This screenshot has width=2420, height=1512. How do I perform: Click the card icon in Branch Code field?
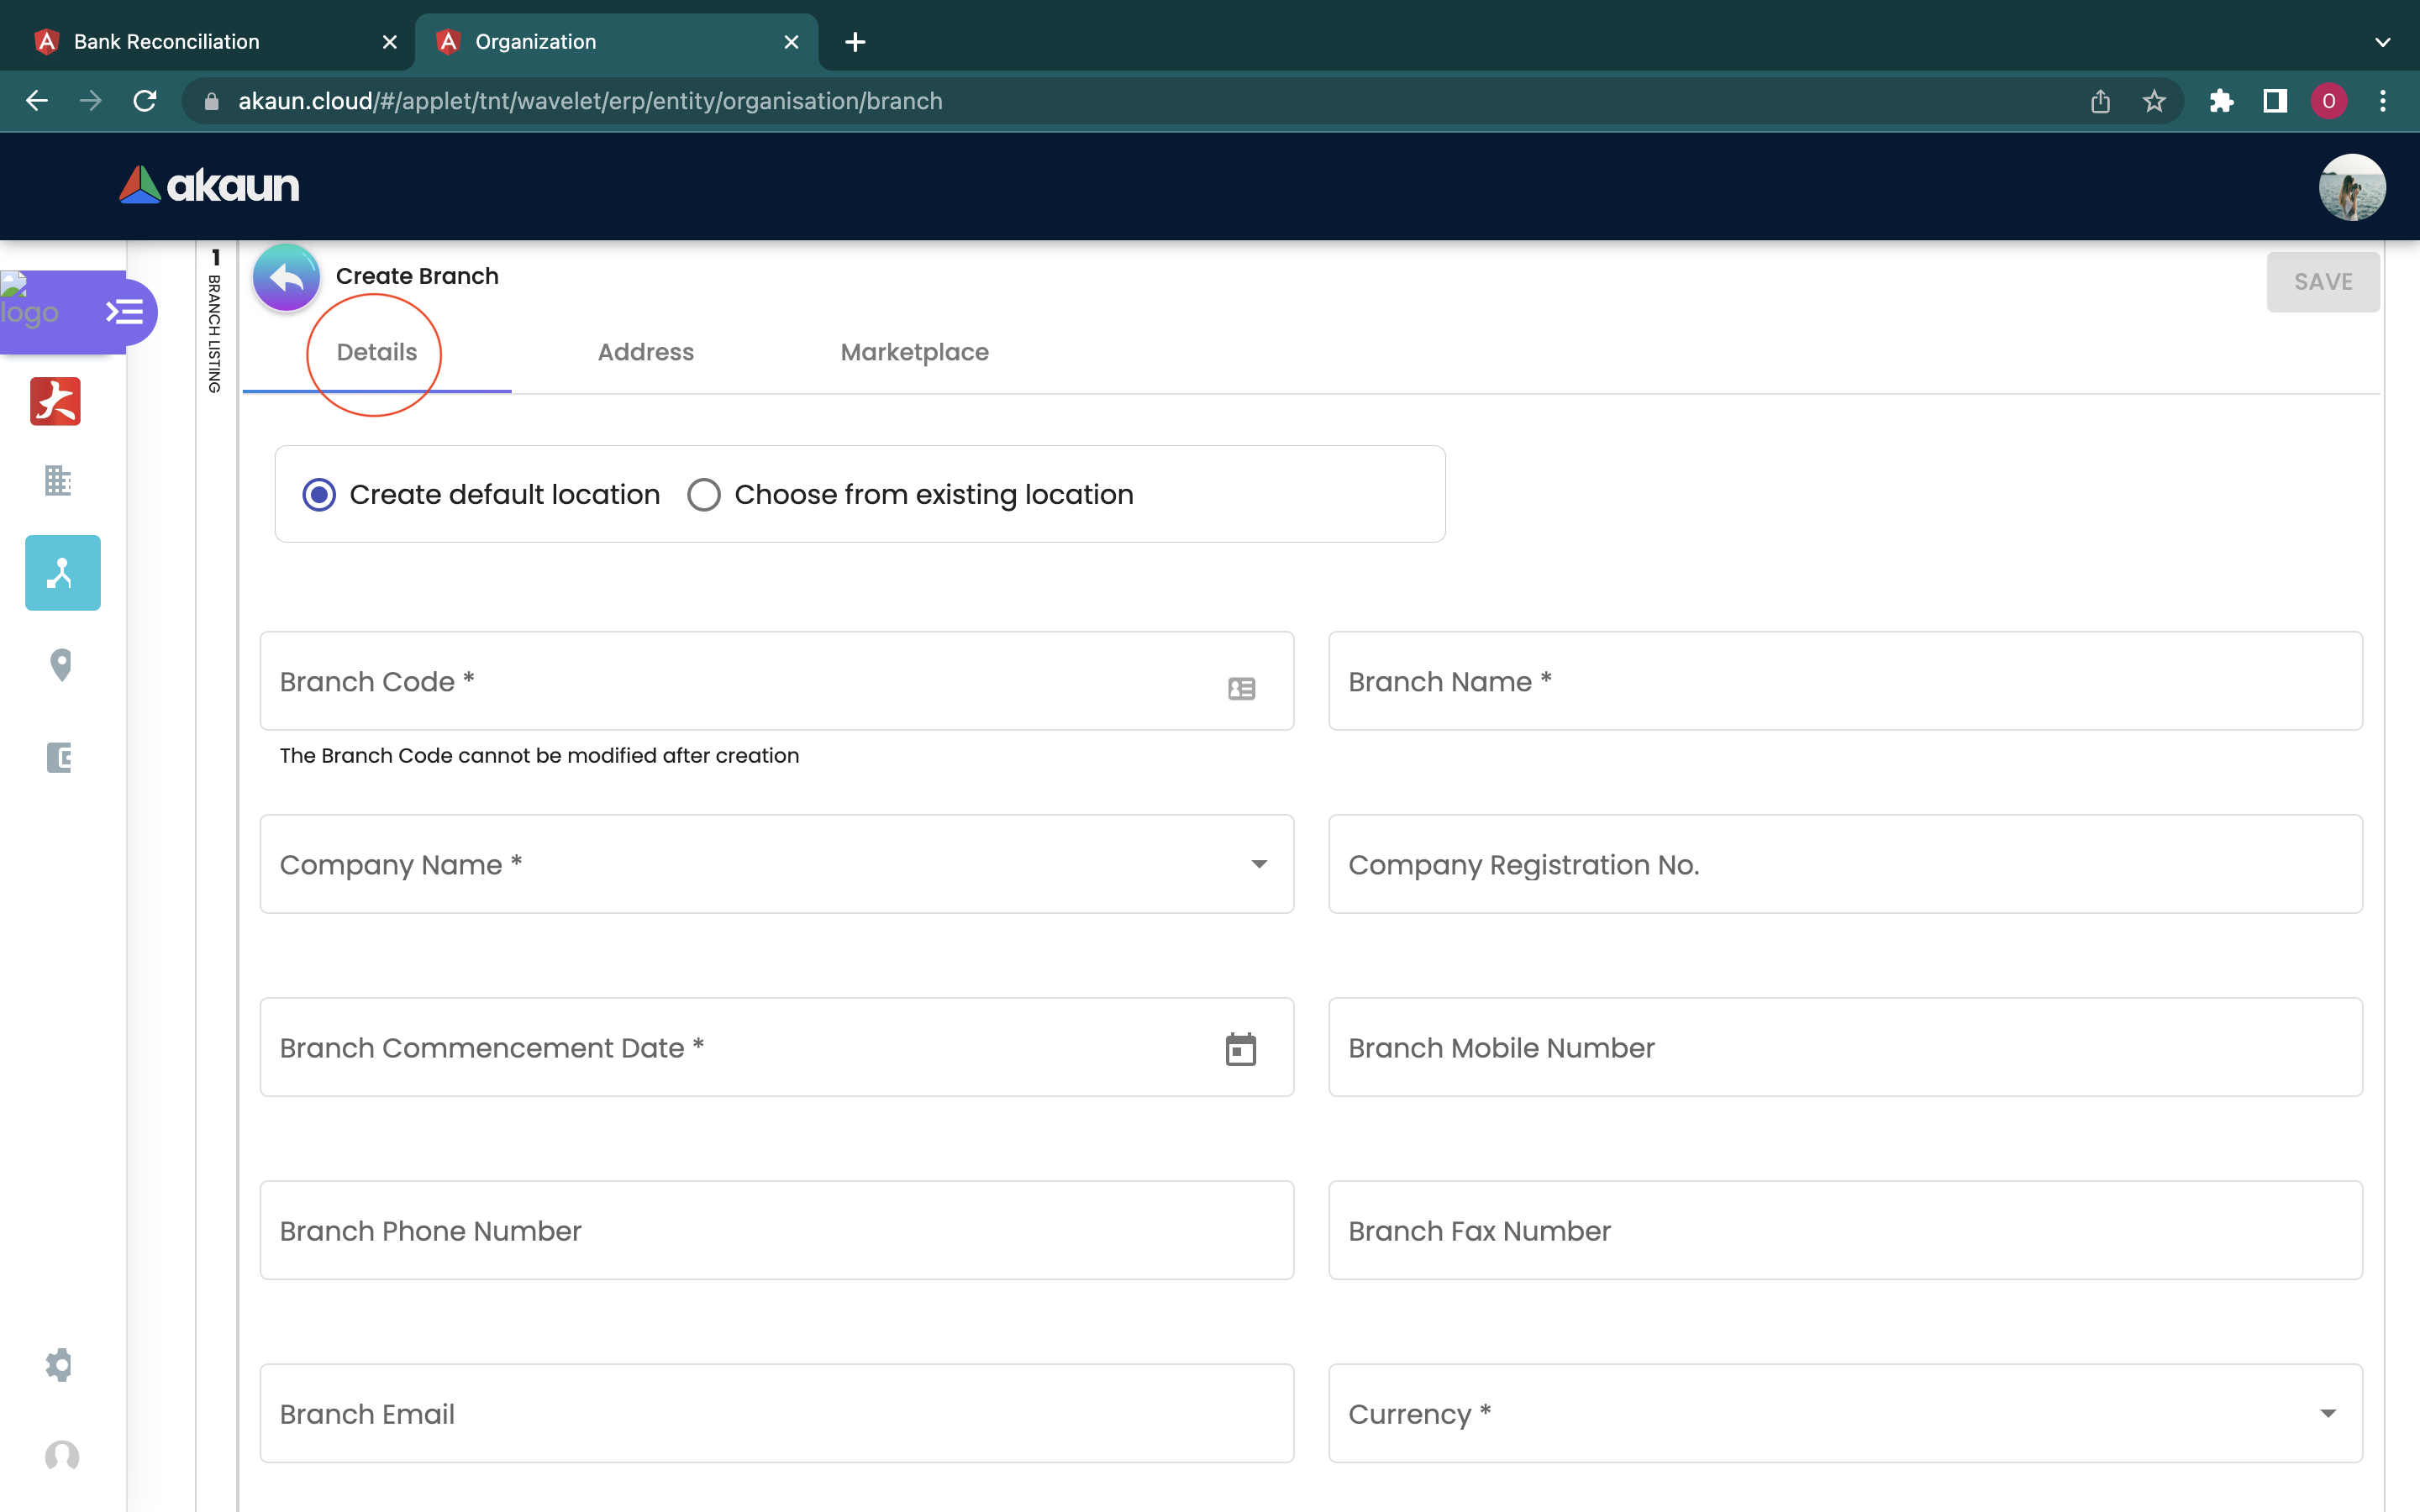point(1241,688)
